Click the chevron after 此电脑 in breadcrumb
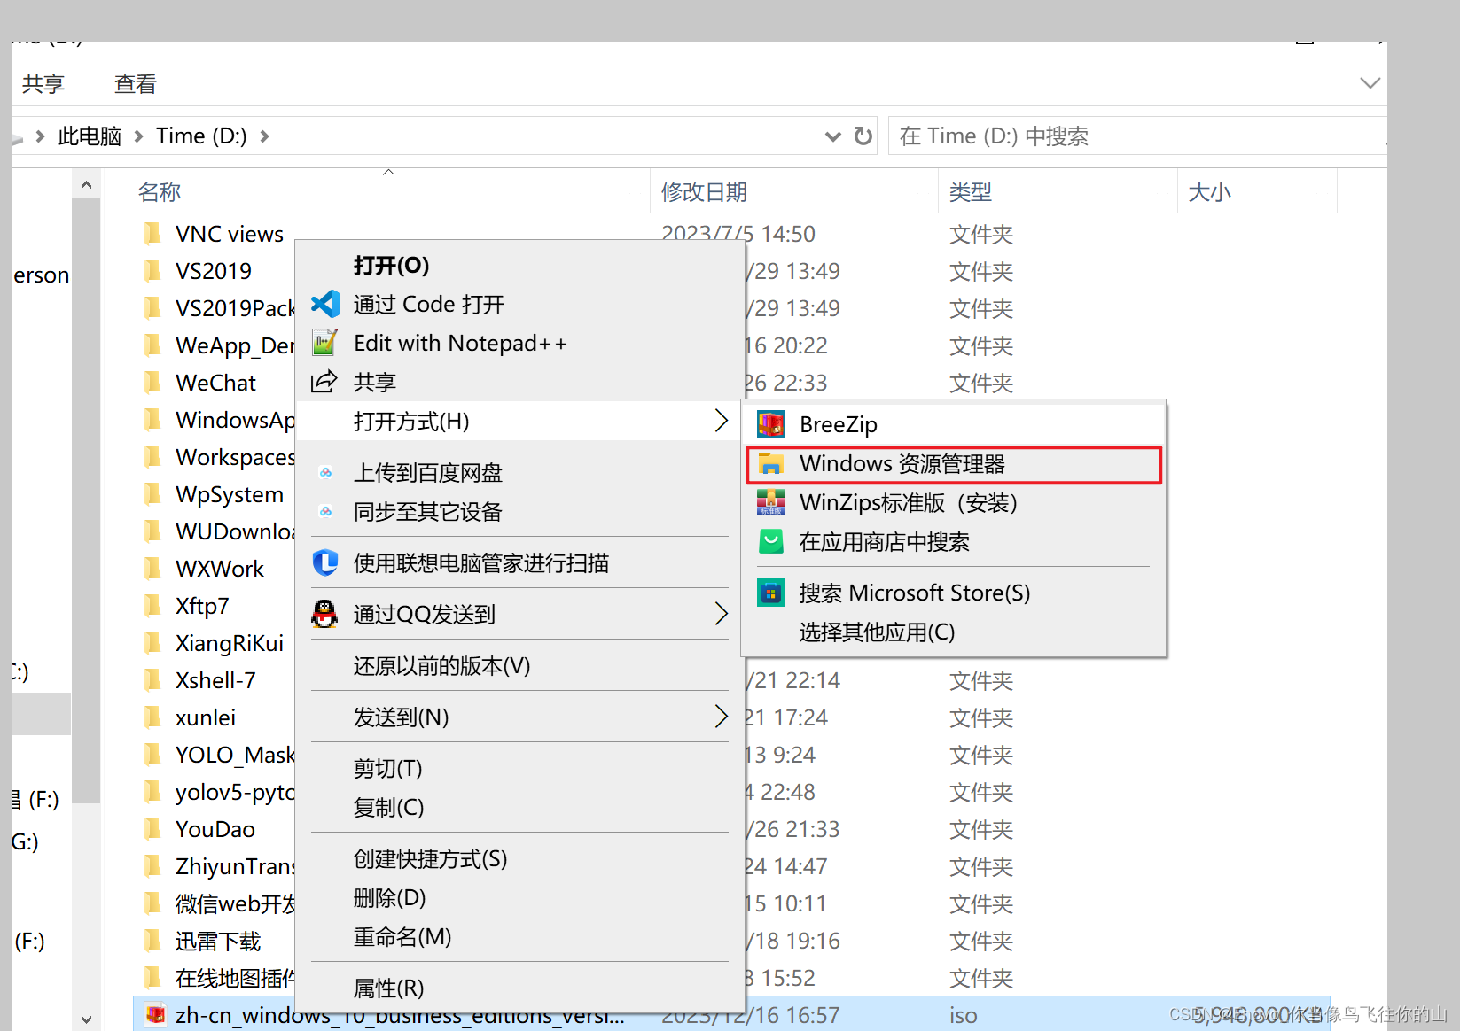The width and height of the screenshot is (1460, 1031). coord(138,136)
